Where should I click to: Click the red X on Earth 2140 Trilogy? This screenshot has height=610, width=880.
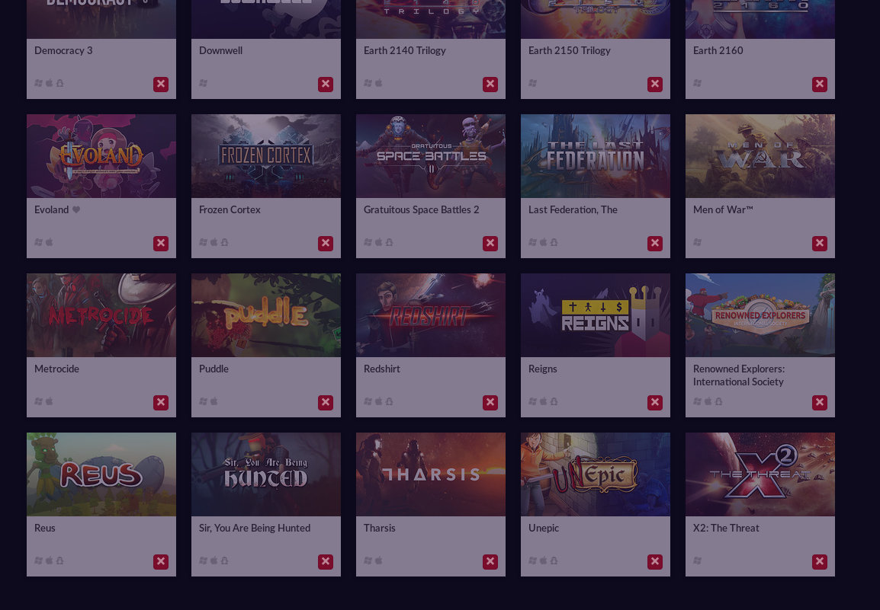point(490,84)
